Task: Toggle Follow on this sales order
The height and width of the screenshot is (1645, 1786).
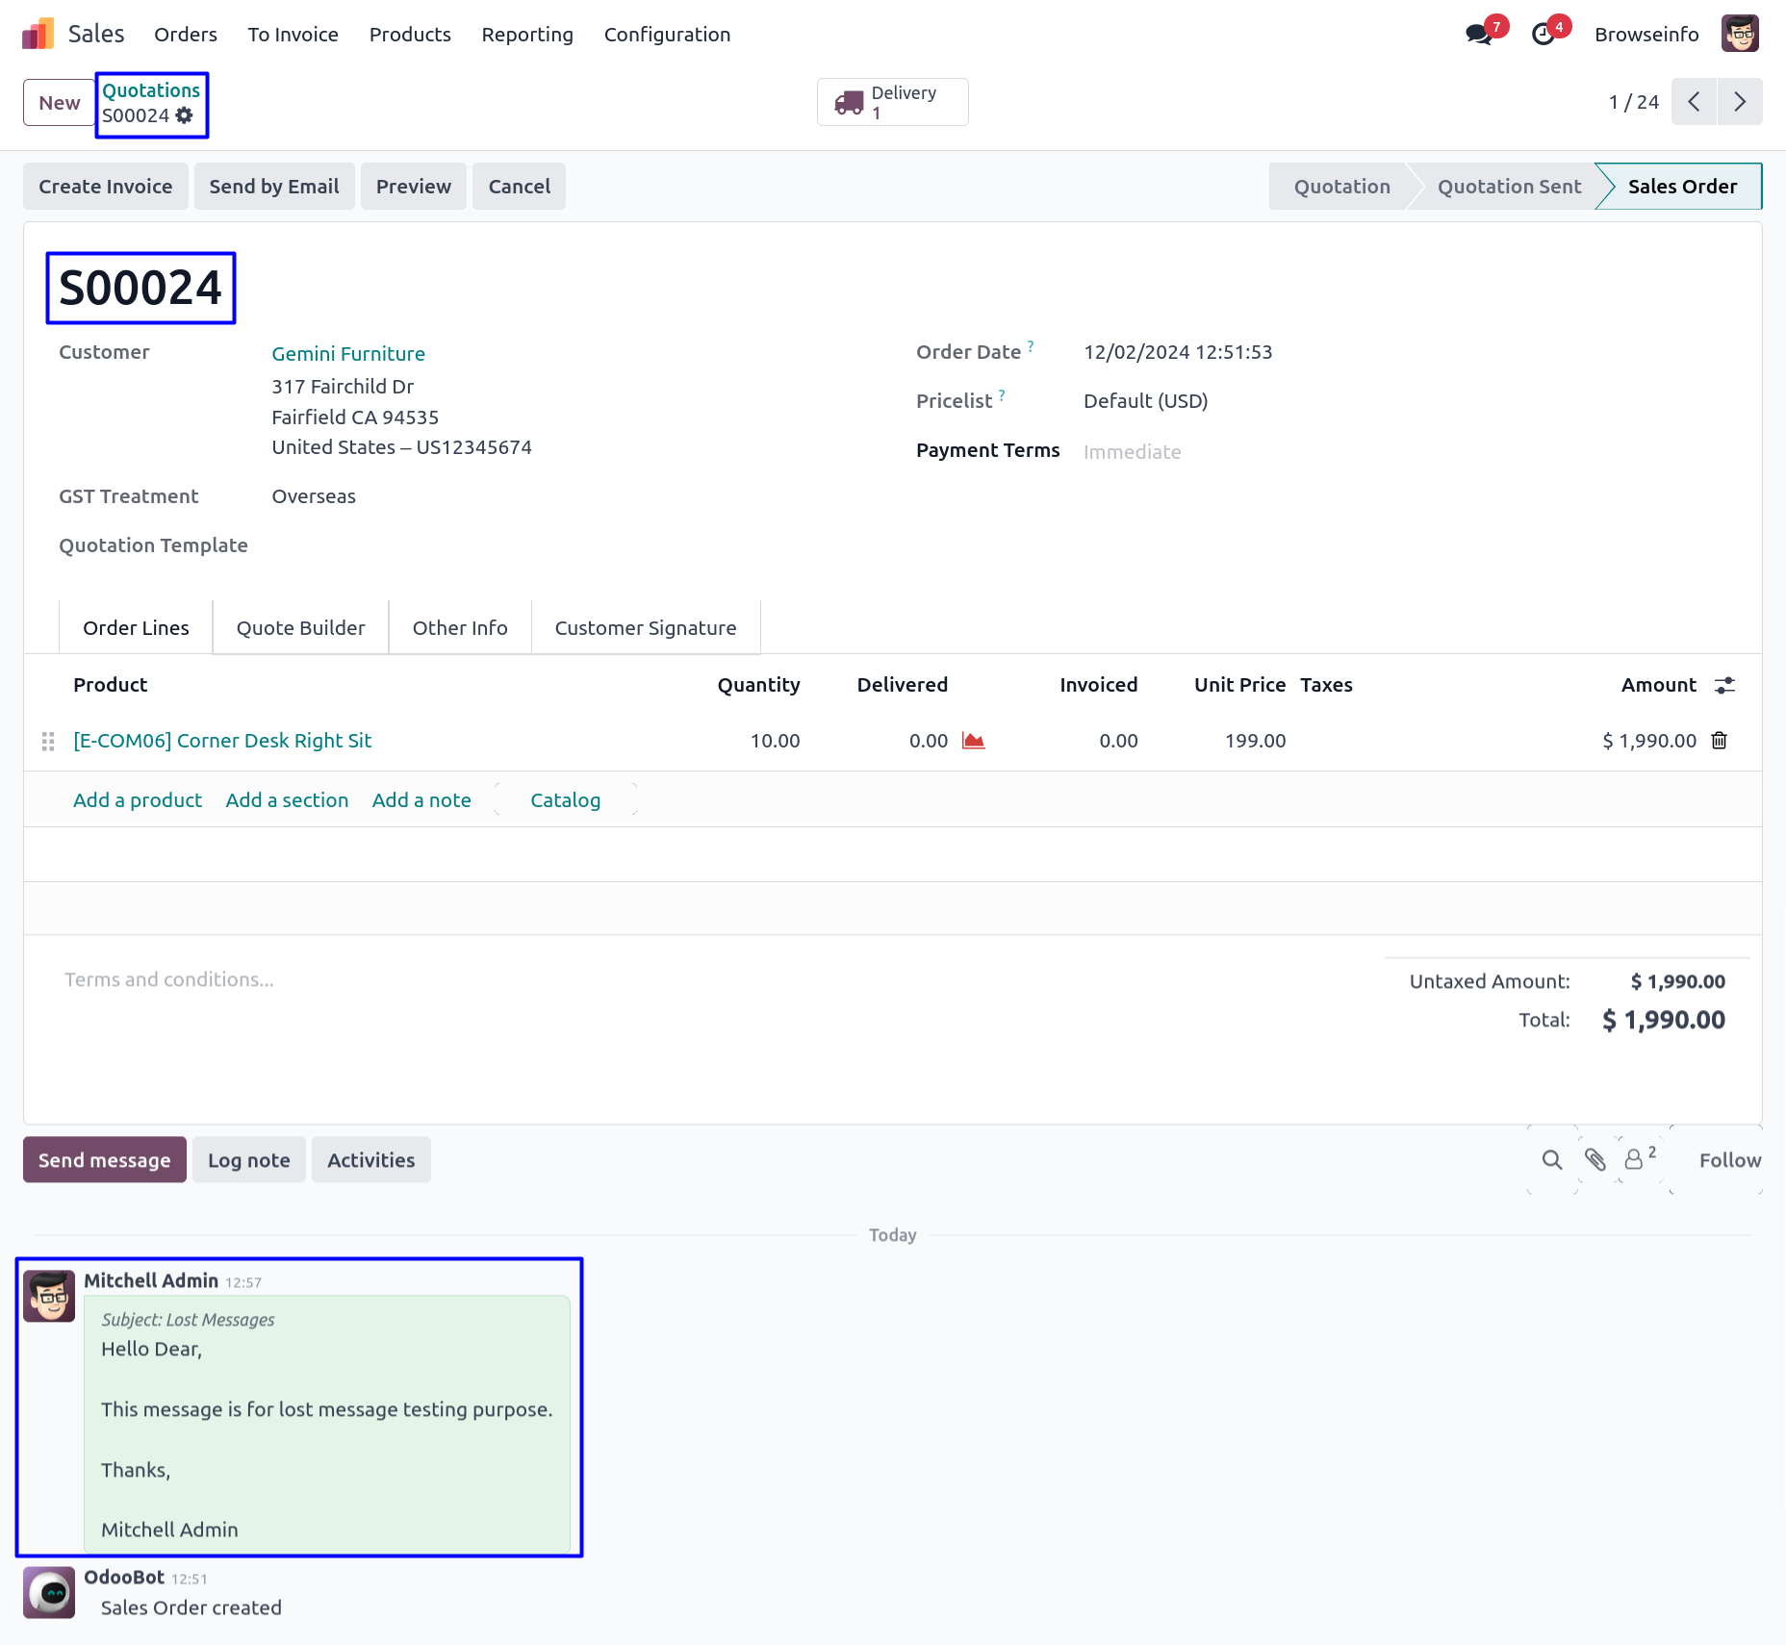Action: [1729, 1160]
